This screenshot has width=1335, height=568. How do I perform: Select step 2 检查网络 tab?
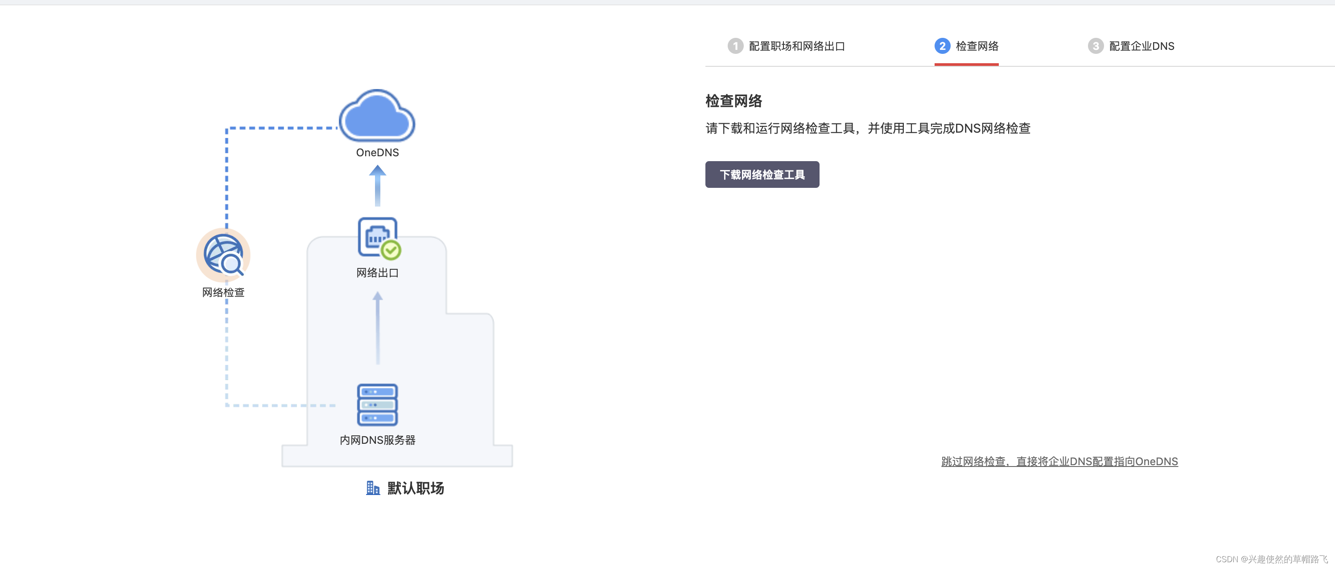coord(967,46)
